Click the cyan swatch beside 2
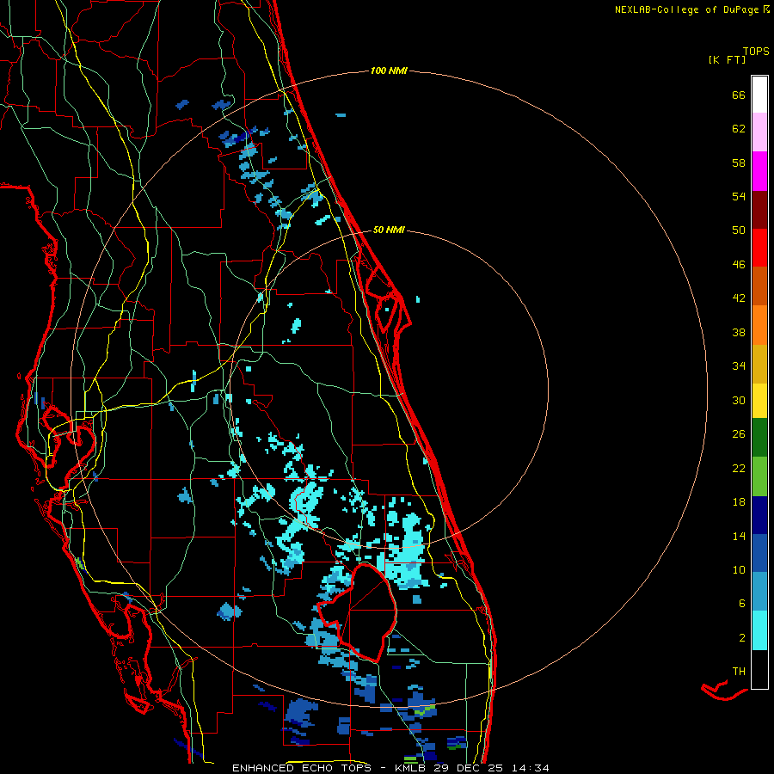 click(759, 630)
